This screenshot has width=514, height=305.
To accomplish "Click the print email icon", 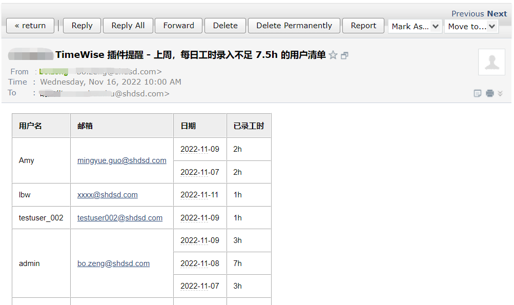I will coord(490,93).
